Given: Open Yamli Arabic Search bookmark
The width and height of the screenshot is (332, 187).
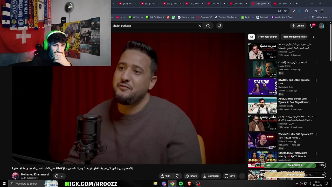Looking at the screenshot, I should coord(283,17).
